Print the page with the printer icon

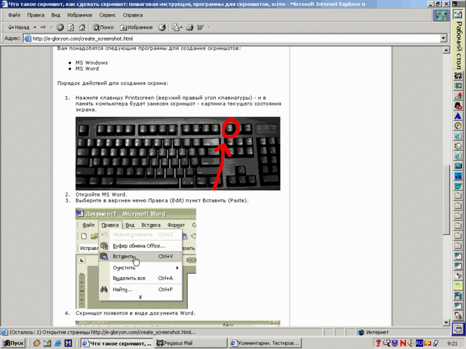click(190, 27)
